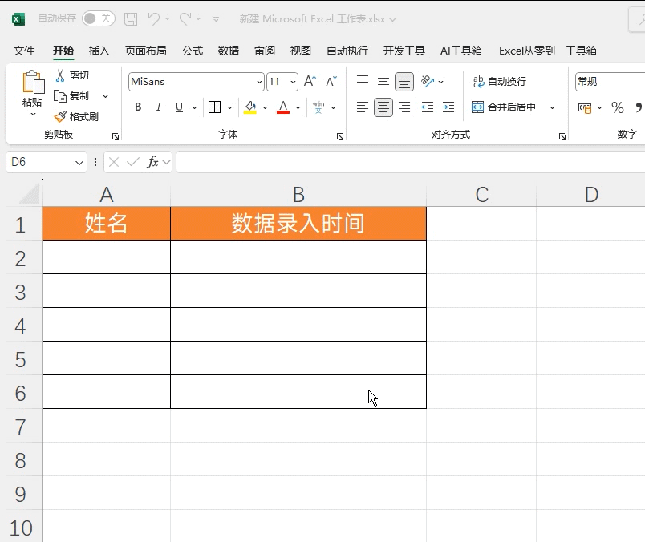The width and height of the screenshot is (645, 542).
Task: Apply the yellow fill color swatch
Action: click(x=250, y=107)
